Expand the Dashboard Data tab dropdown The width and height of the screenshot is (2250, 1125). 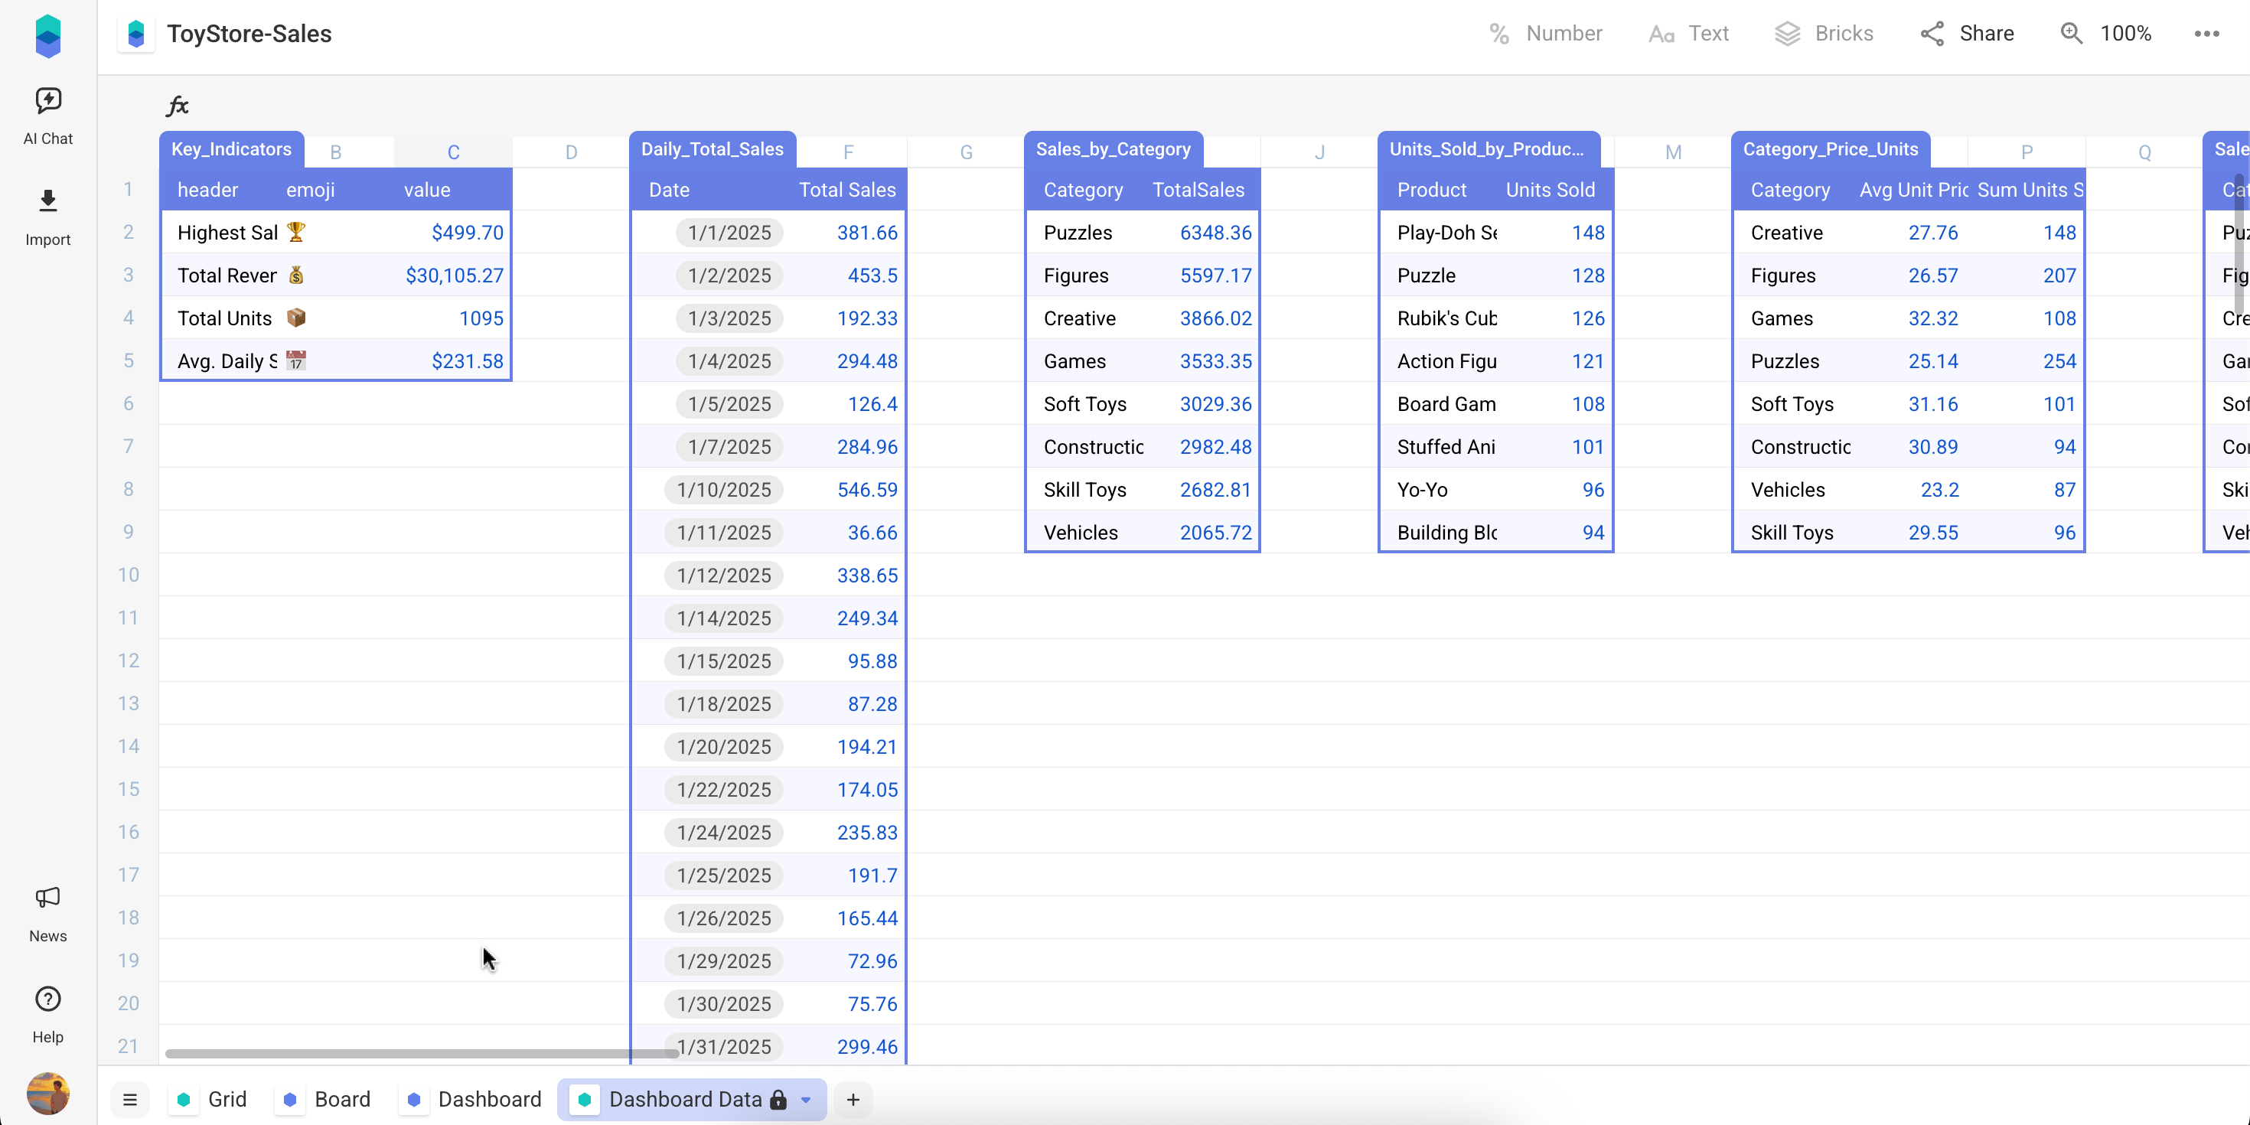(805, 1100)
